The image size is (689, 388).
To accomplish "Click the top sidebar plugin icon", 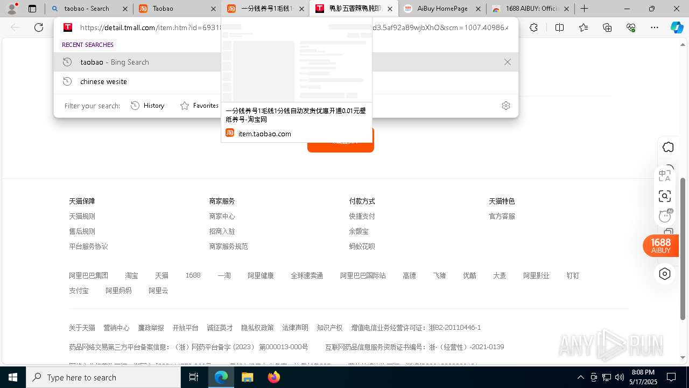I will 668,147.
